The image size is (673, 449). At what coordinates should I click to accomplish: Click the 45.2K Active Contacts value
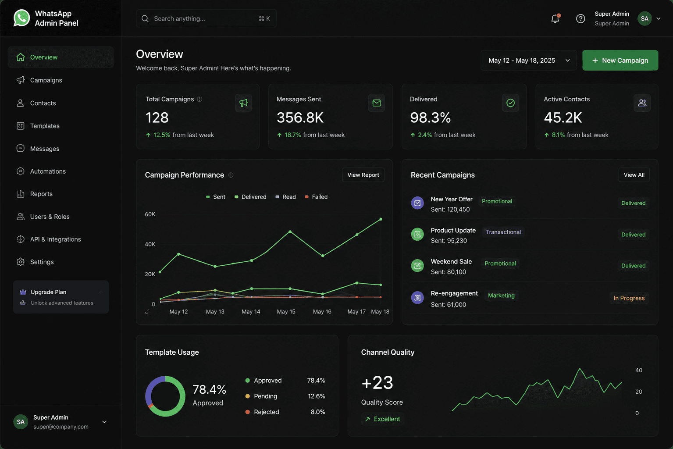(x=563, y=118)
